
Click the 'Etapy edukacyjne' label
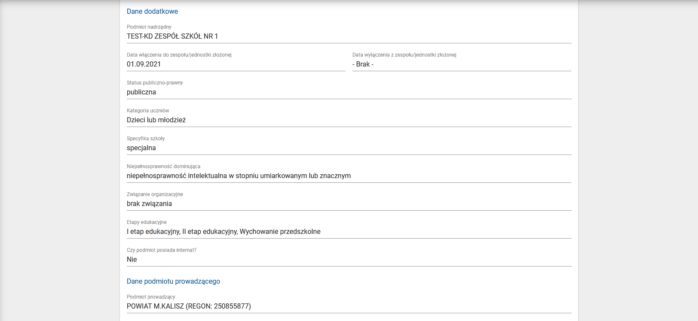(x=147, y=222)
